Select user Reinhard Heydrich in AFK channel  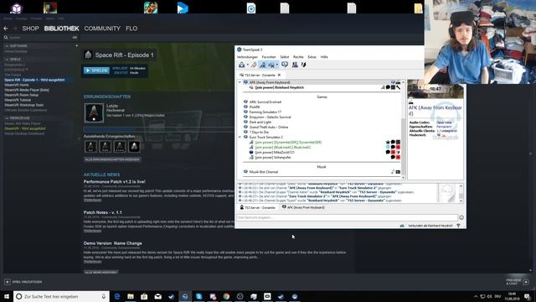tap(279, 87)
